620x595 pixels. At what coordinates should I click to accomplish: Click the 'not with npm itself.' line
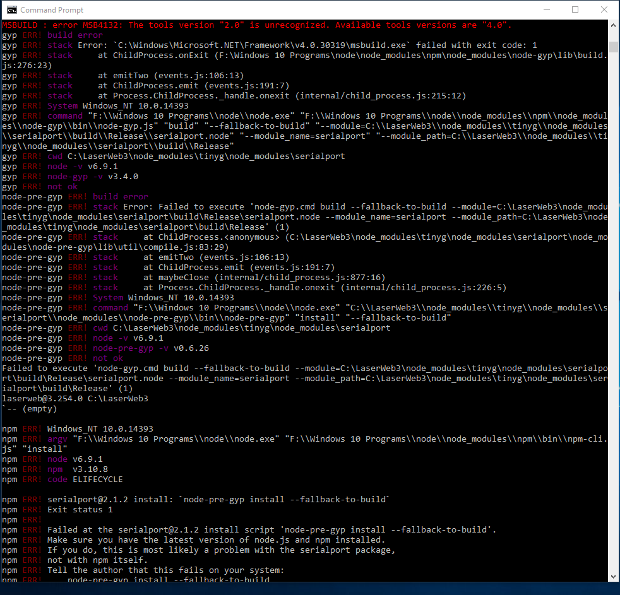(x=75, y=560)
